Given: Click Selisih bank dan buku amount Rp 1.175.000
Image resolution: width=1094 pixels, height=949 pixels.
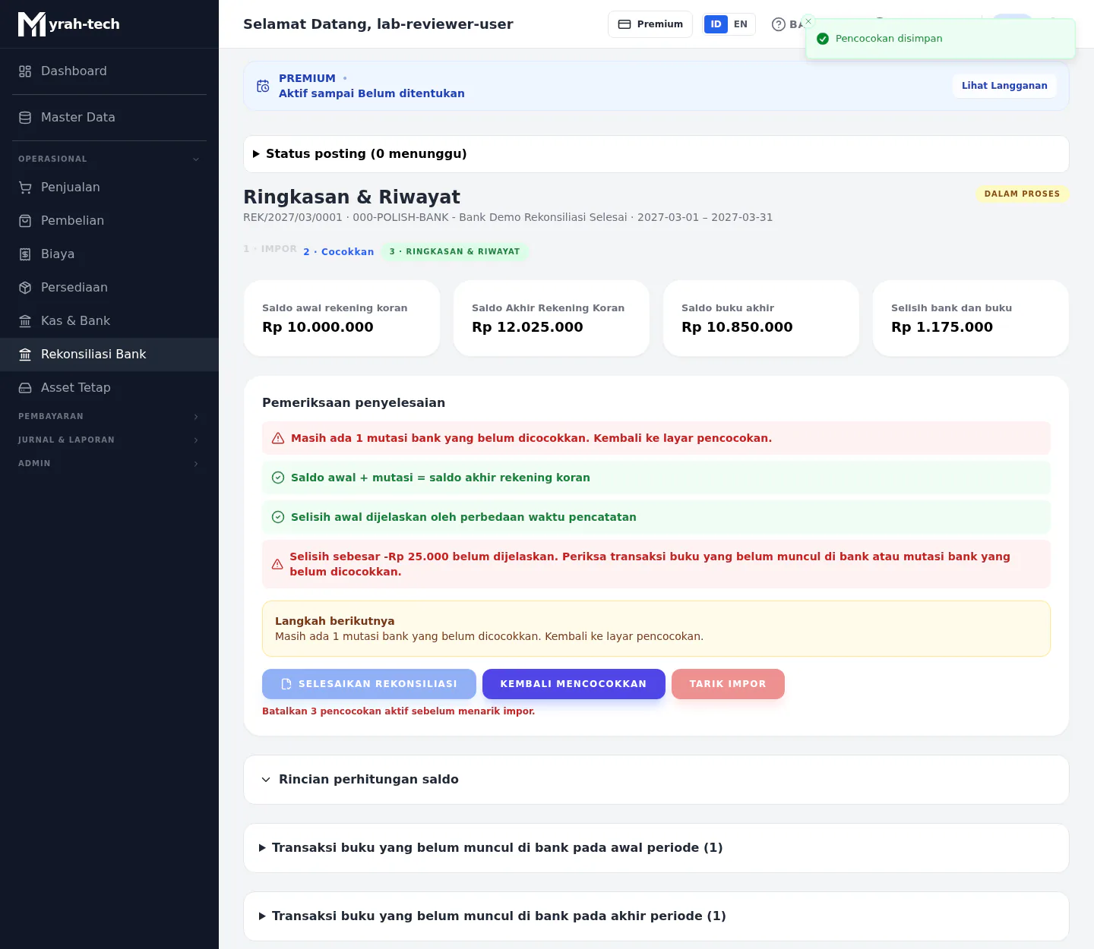Looking at the screenshot, I should (942, 327).
